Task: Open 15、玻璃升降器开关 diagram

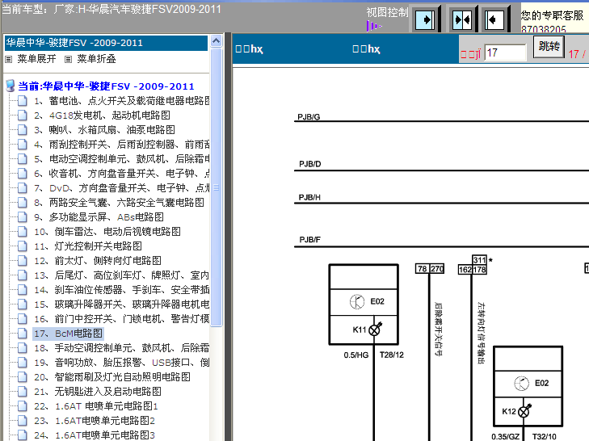Action: click(122, 304)
